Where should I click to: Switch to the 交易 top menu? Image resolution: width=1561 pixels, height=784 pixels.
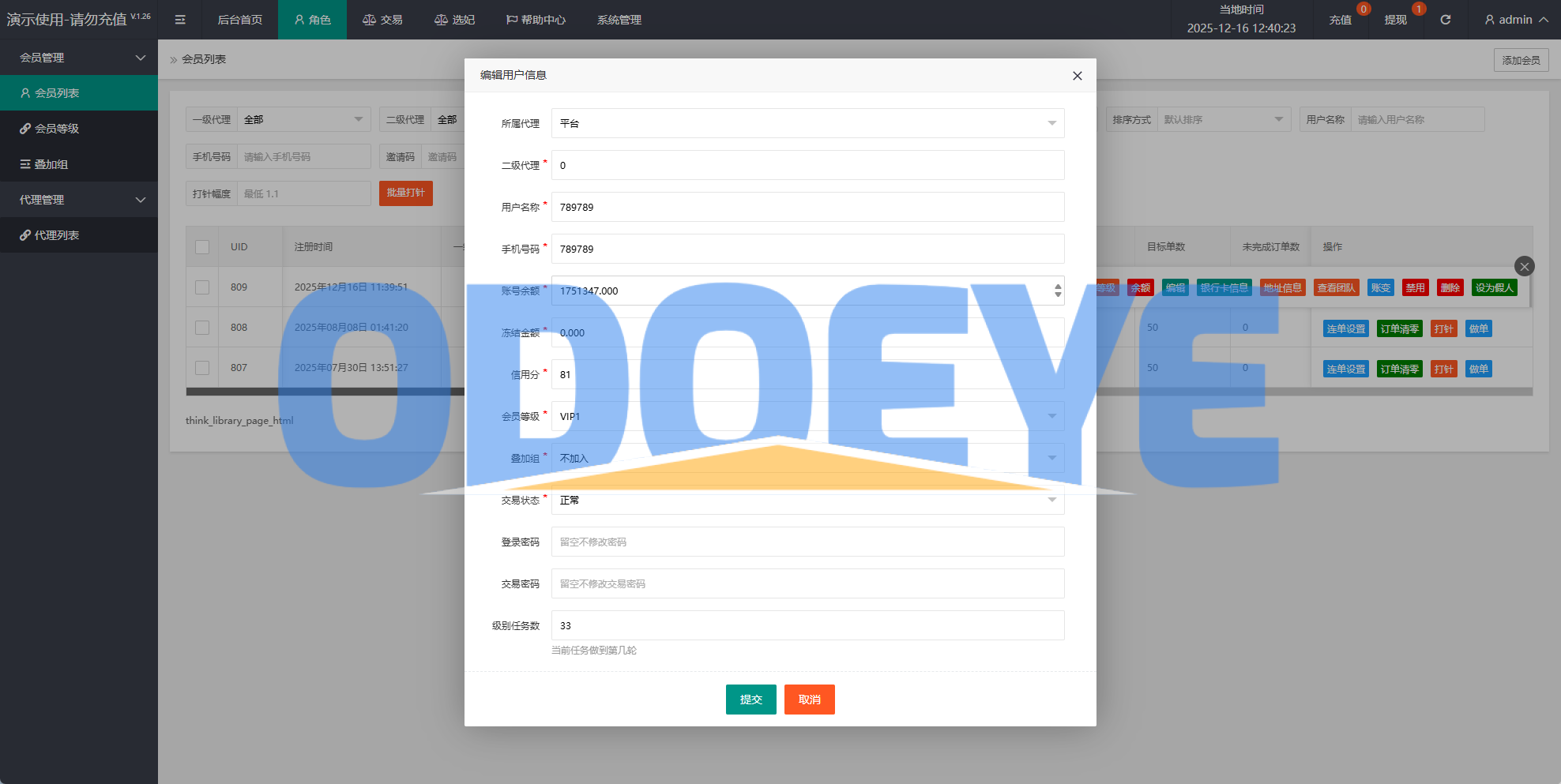coord(382,20)
